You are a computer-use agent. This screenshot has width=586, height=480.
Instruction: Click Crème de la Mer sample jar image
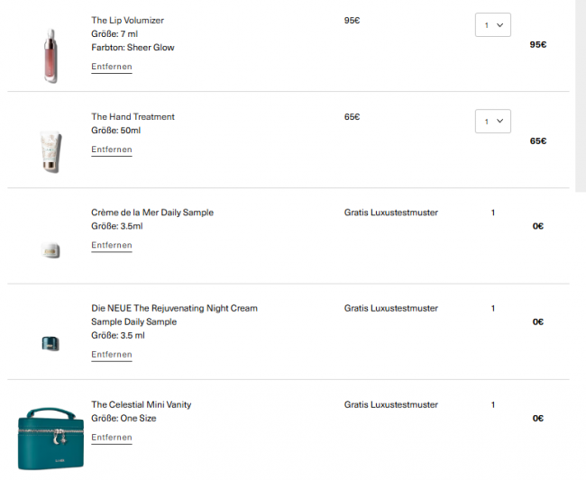(x=50, y=251)
